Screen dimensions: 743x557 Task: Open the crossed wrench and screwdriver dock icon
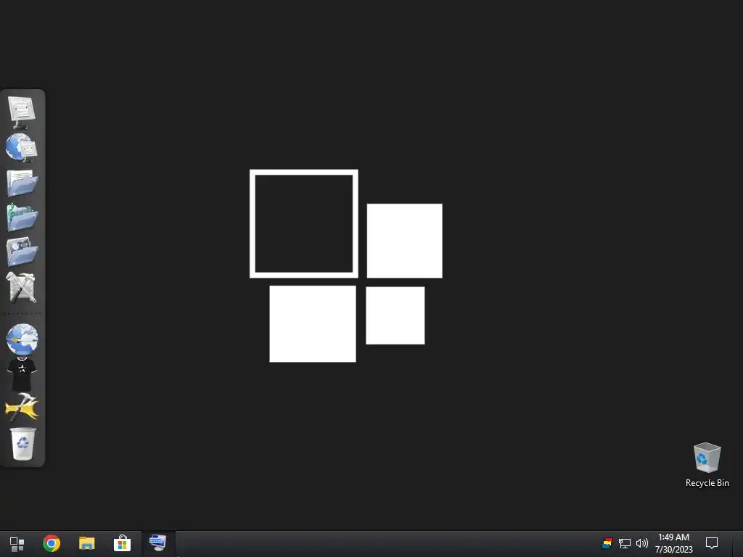(22, 287)
